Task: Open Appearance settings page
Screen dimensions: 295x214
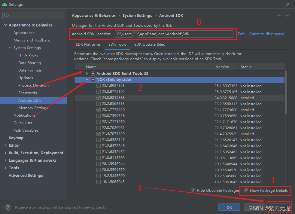Action: (x=24, y=33)
